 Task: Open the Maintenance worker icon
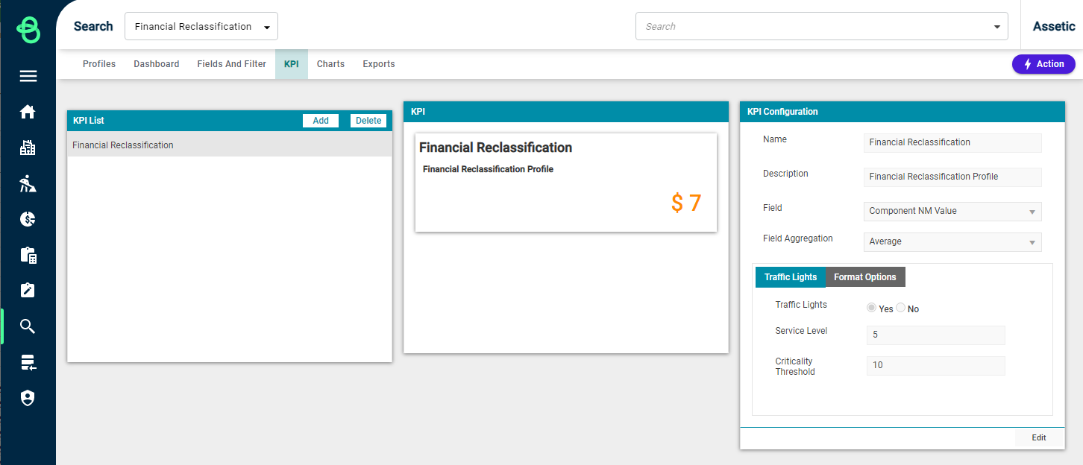pyautogui.click(x=28, y=183)
